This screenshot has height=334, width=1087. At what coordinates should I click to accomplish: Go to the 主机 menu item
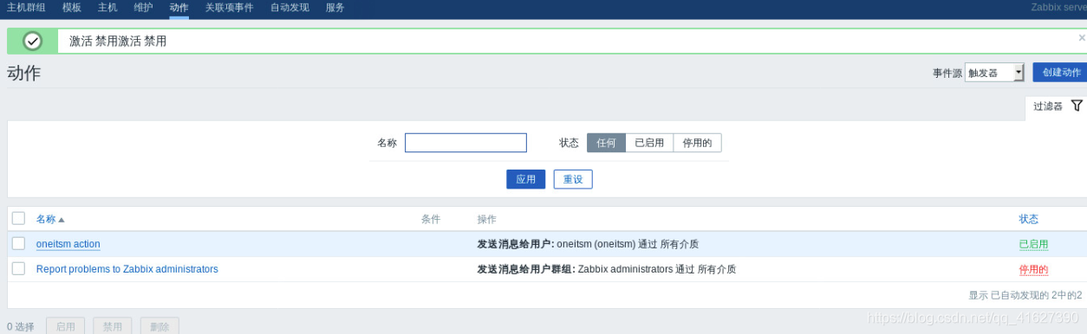click(x=107, y=8)
